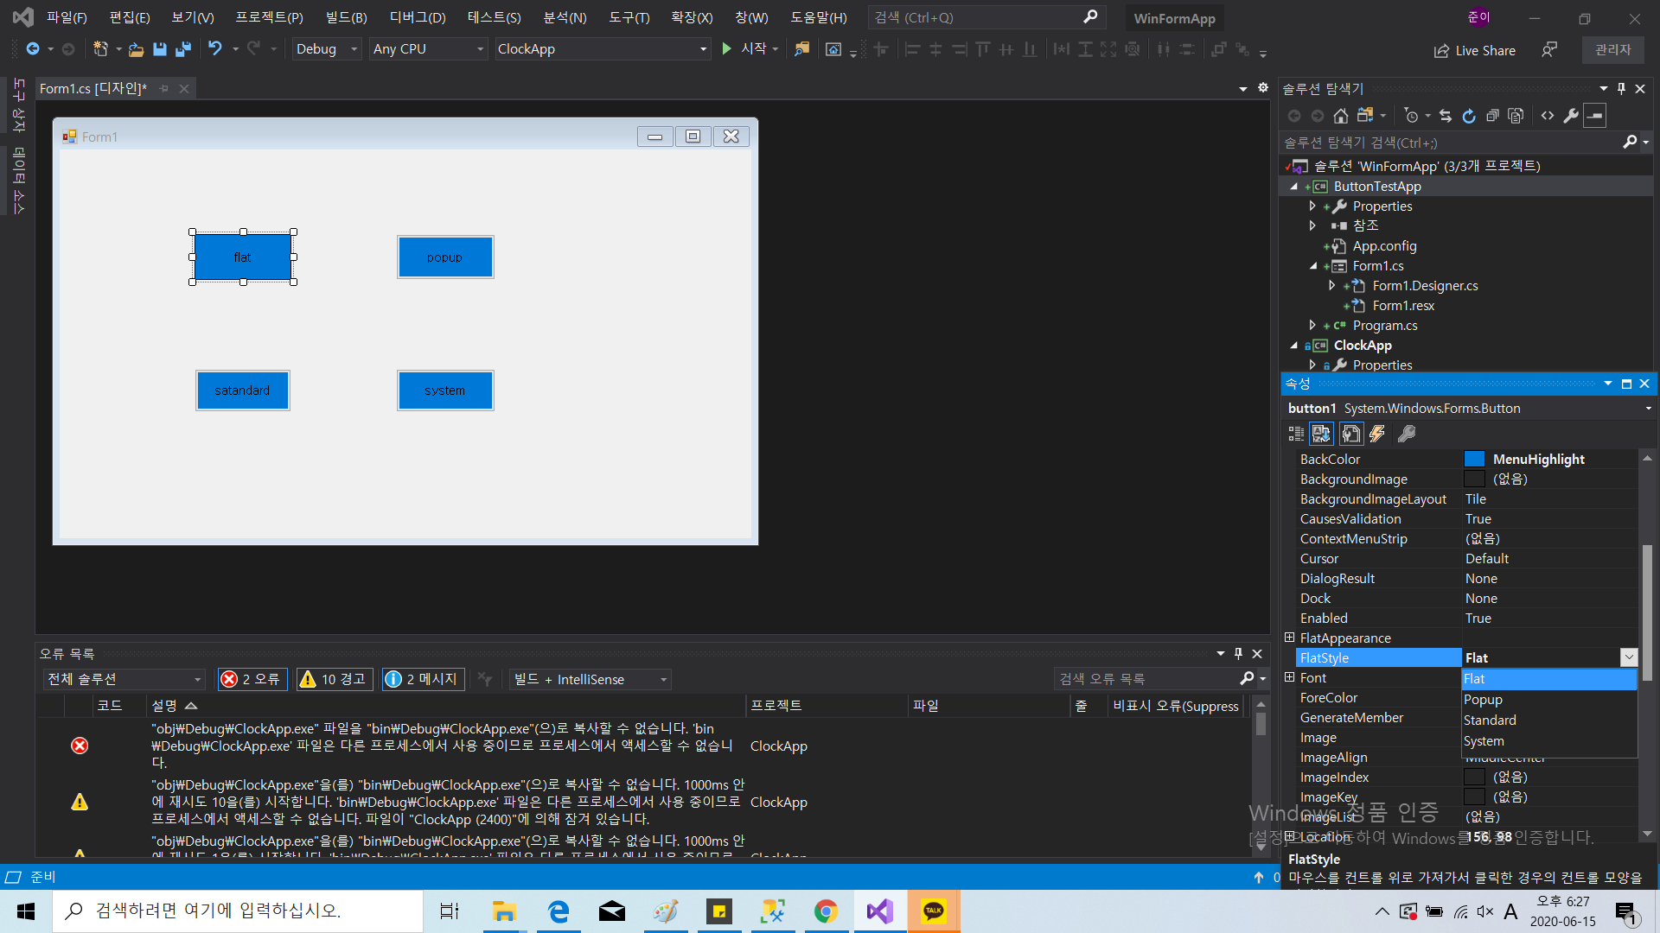The image size is (1660, 933).
Task: Expand the Font property group
Action: [1290, 677]
